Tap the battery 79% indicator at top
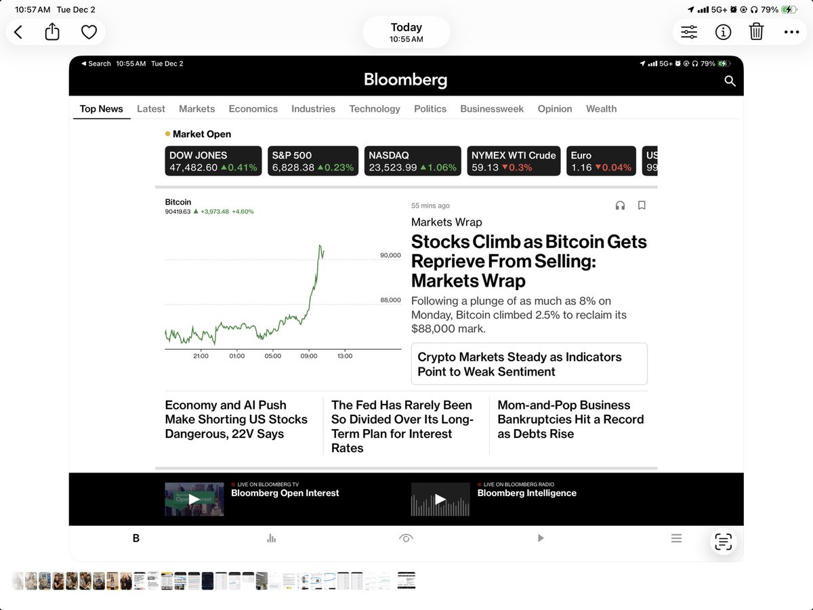This screenshot has width=813, height=610. [779, 9]
